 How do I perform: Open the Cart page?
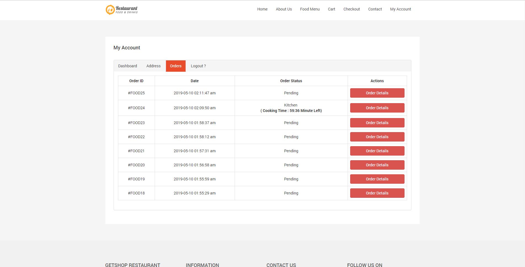click(x=331, y=9)
